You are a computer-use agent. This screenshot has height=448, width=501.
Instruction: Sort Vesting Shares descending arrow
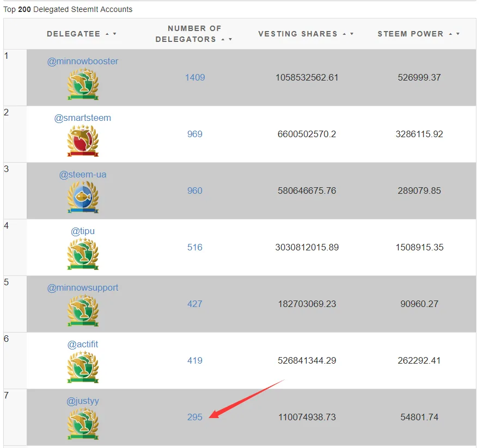pos(352,34)
